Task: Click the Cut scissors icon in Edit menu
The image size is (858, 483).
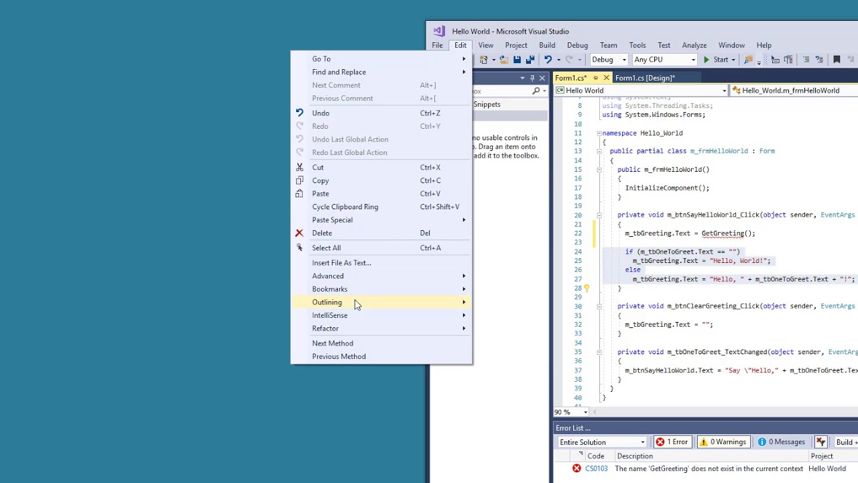Action: [300, 167]
